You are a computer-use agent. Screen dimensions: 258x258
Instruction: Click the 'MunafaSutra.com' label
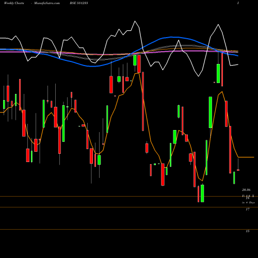47,3
